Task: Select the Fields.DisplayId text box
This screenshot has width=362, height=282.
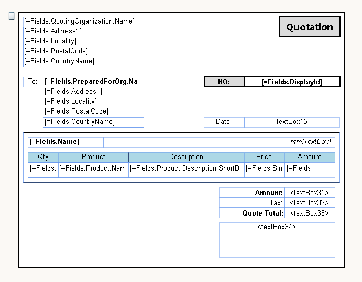Action: 292,82
